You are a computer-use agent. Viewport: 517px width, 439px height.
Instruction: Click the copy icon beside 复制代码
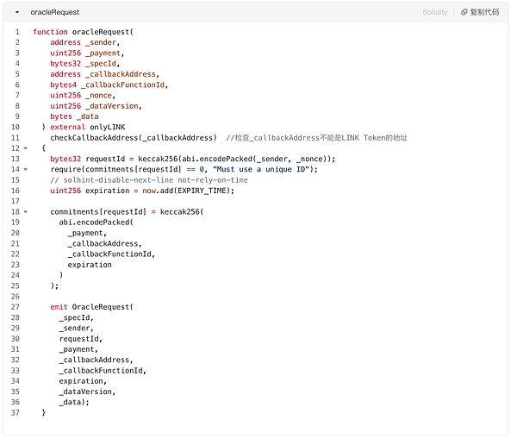pyautogui.click(x=464, y=12)
